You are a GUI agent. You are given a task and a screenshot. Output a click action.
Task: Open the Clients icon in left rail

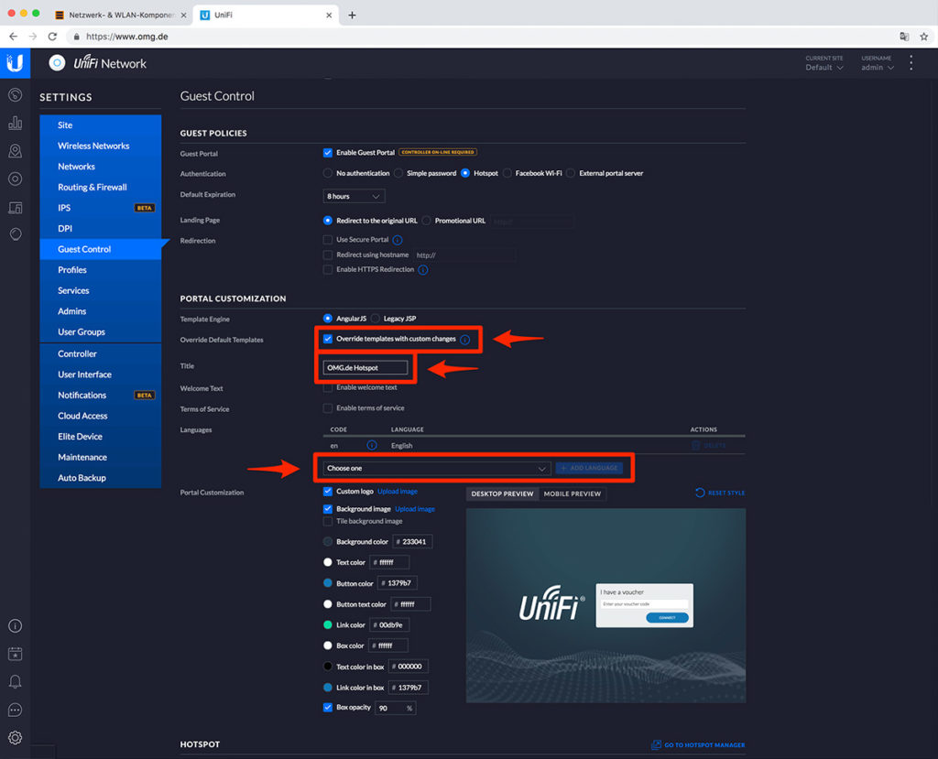click(x=15, y=208)
